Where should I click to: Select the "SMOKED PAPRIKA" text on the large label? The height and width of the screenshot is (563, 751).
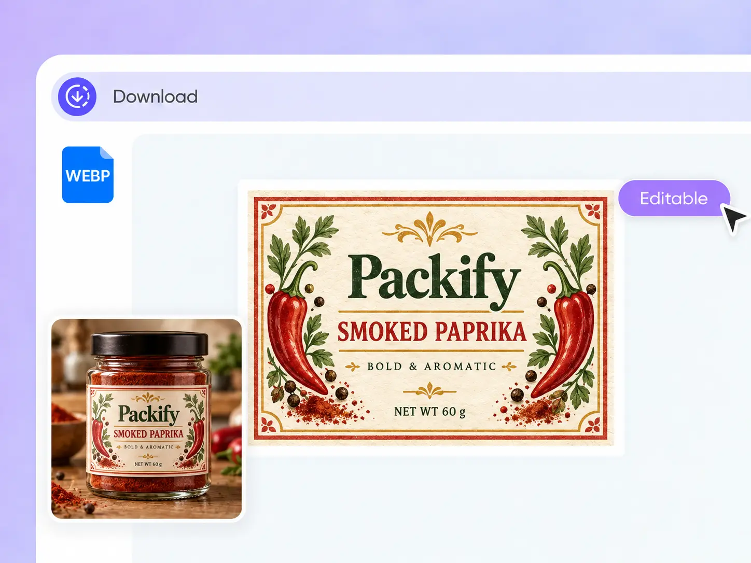432,332
